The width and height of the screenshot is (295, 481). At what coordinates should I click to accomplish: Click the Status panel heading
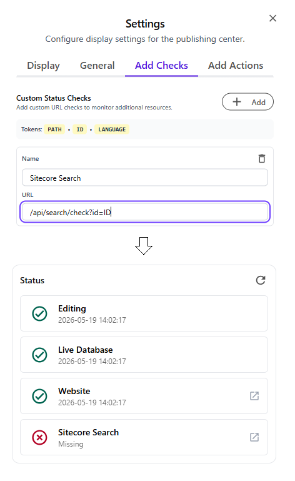point(32,280)
